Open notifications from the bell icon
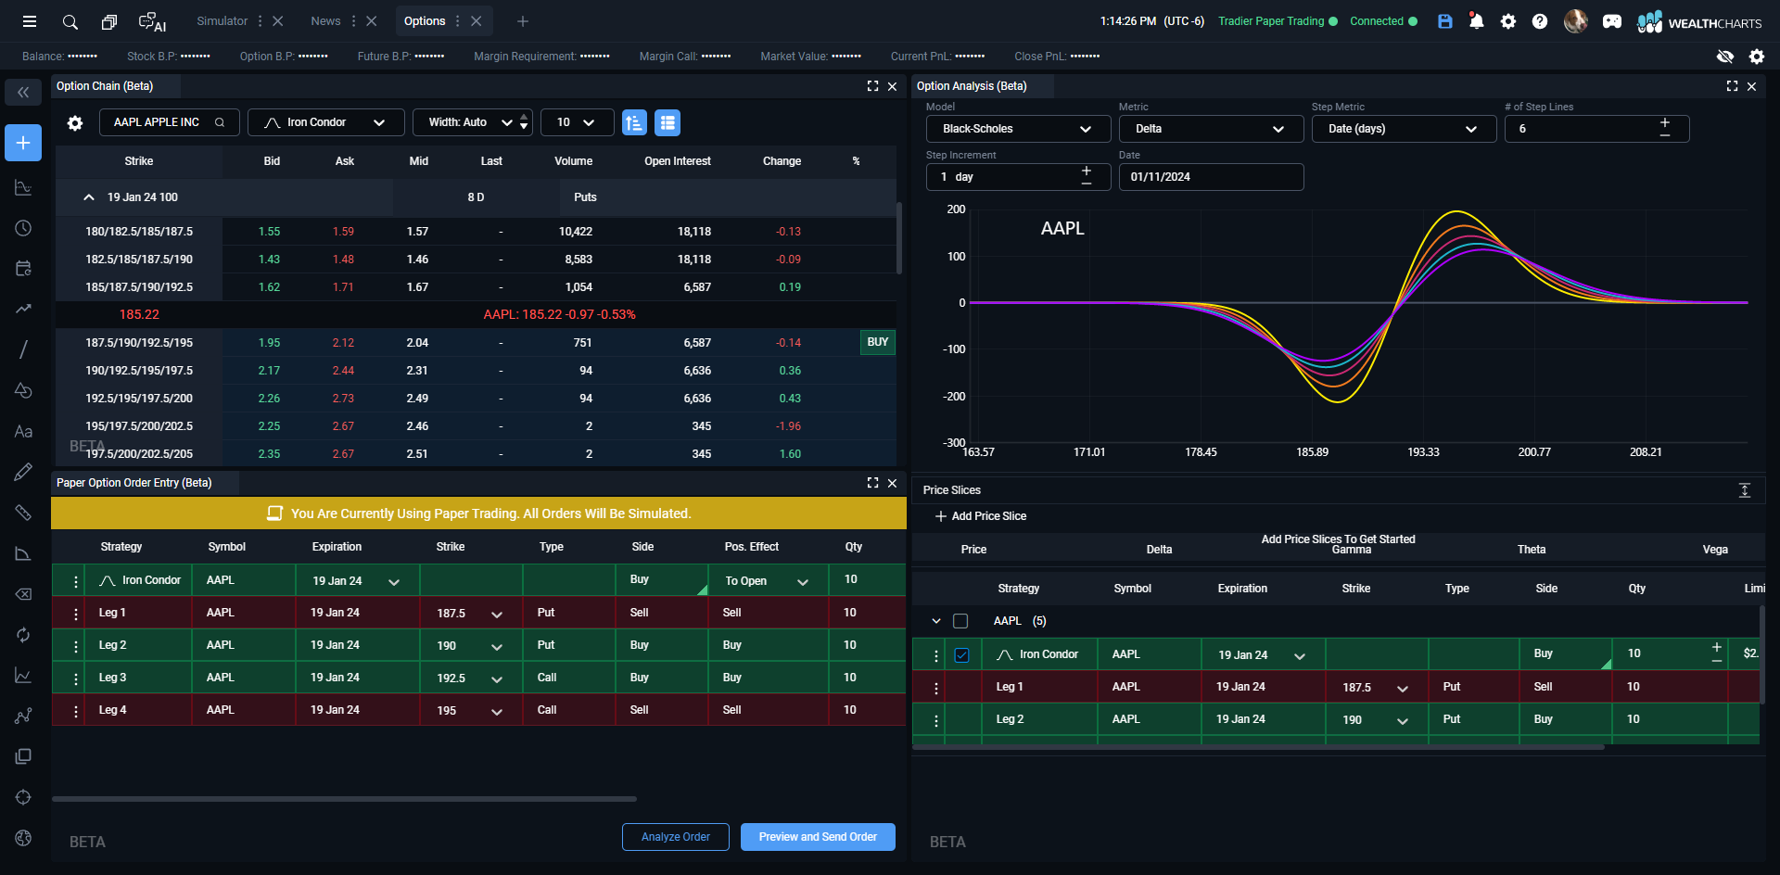 [x=1476, y=20]
